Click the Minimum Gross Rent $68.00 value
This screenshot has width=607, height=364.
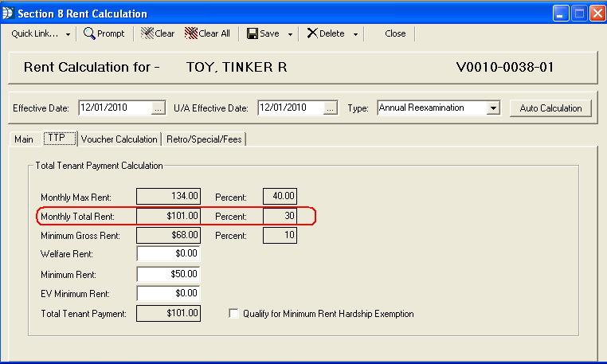coord(168,235)
